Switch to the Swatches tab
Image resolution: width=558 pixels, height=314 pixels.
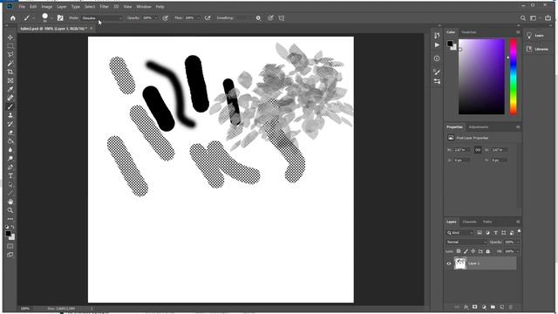(x=469, y=32)
